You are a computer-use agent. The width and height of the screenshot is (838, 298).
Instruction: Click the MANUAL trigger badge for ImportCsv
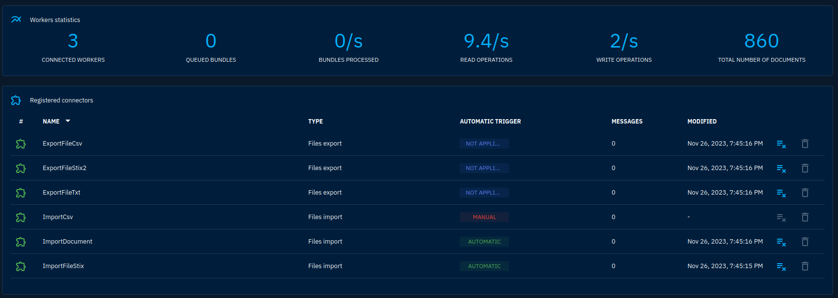pyautogui.click(x=484, y=217)
